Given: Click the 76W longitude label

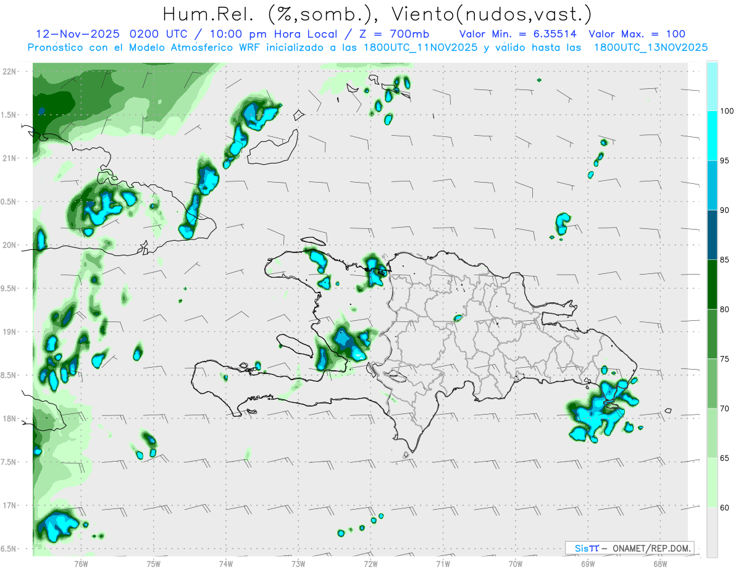Looking at the screenshot, I should (x=81, y=563).
